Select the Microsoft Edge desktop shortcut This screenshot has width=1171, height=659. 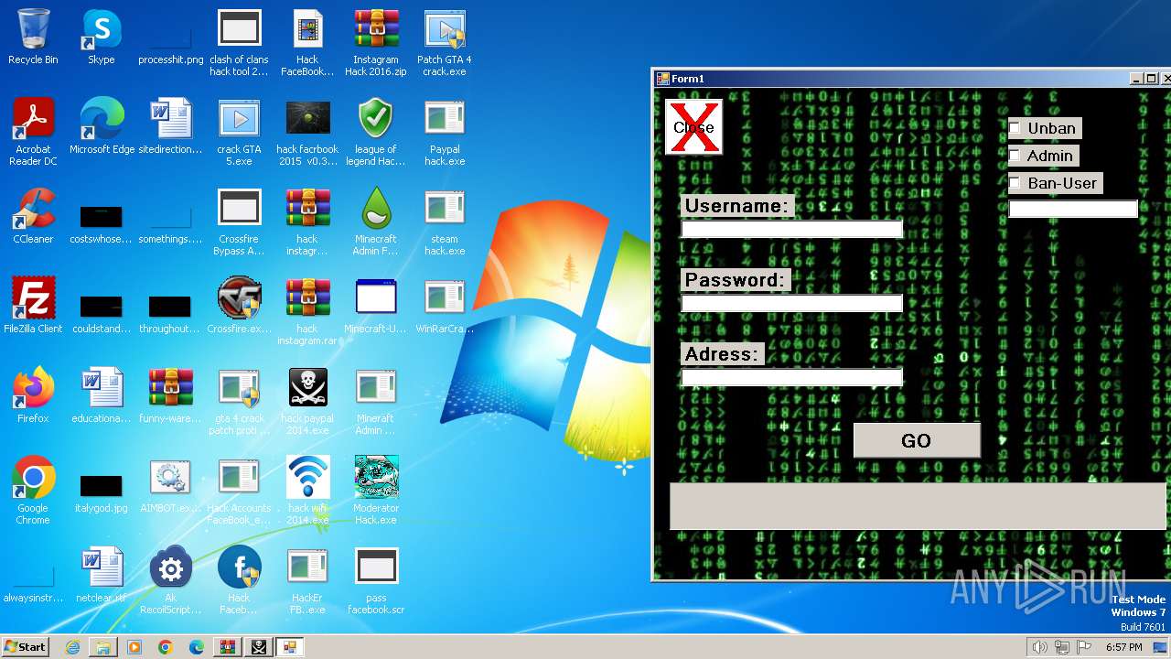(102, 127)
